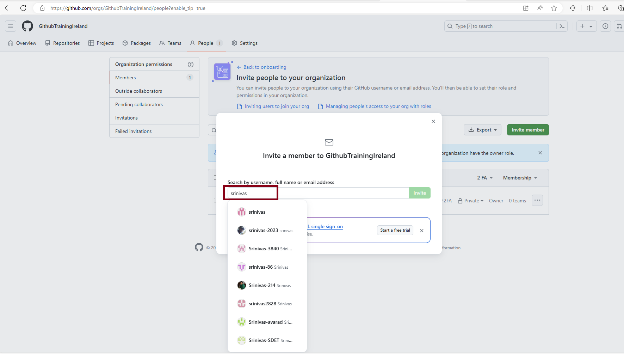Viewport: 624px width, 354px height.
Task: Open the Projects tab
Action: point(101,43)
